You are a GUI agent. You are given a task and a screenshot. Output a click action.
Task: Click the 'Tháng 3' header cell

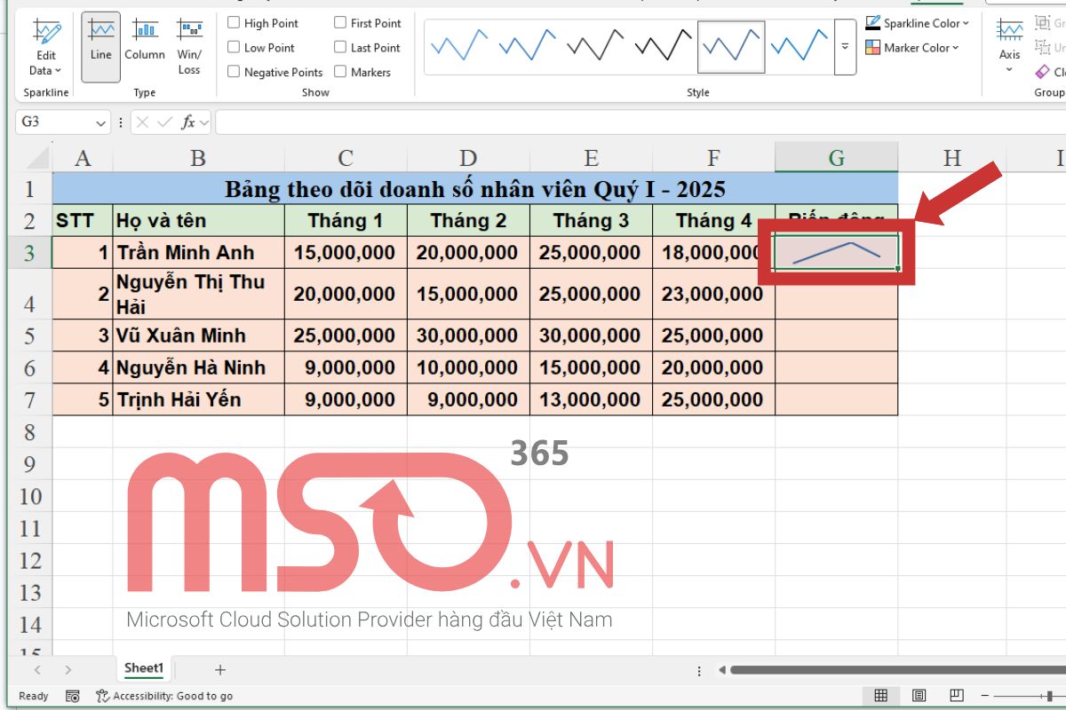pyautogui.click(x=591, y=220)
